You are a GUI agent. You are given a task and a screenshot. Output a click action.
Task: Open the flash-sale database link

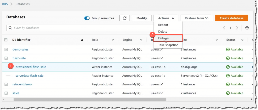(19, 58)
